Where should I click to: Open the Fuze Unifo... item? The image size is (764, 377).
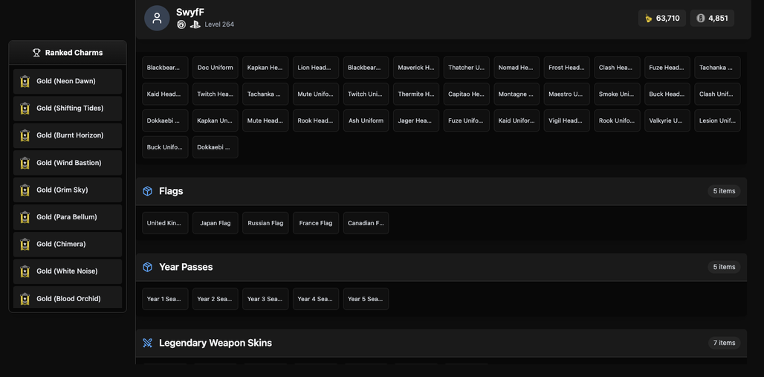(466, 120)
